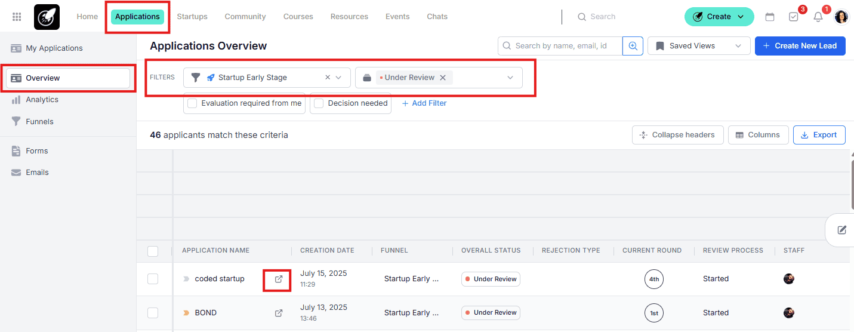
Task: Select the coded startup row checkbox
Action: [153, 279]
